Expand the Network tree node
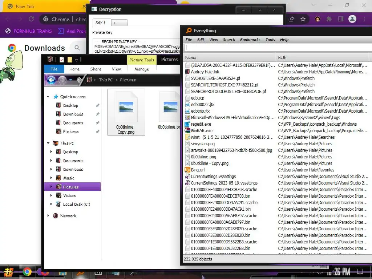372x279 pixels. pos(48,216)
